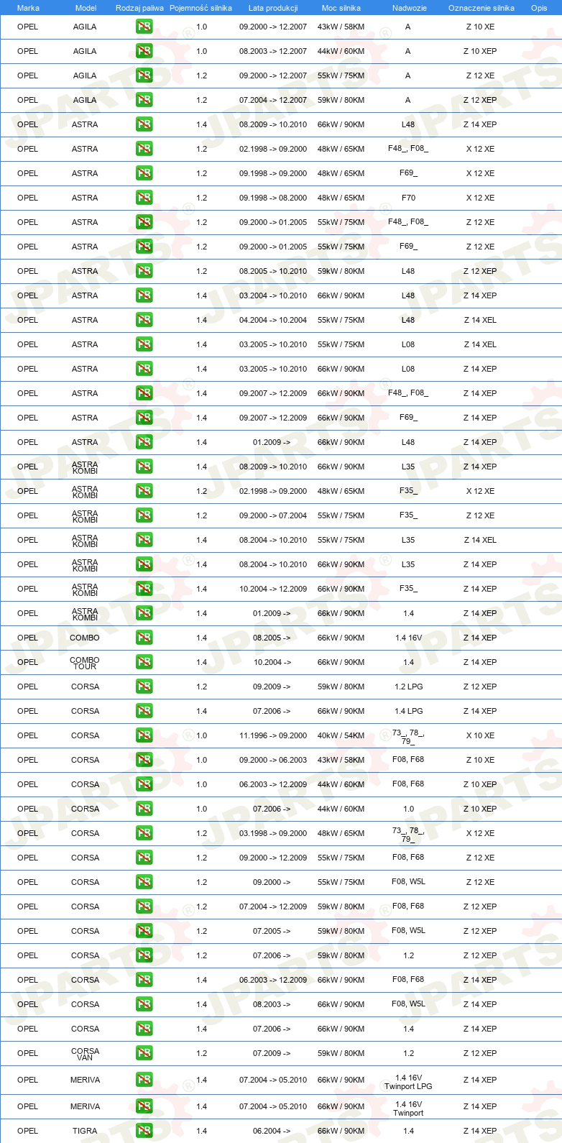The image size is (562, 1143).
Task: Select the 40kW / 54KM power cell
Action: point(341,735)
